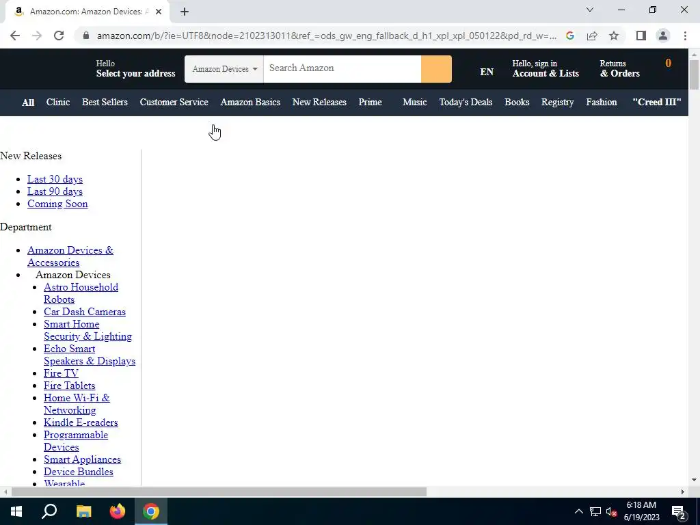Reload the page with the refresh icon

point(59,36)
